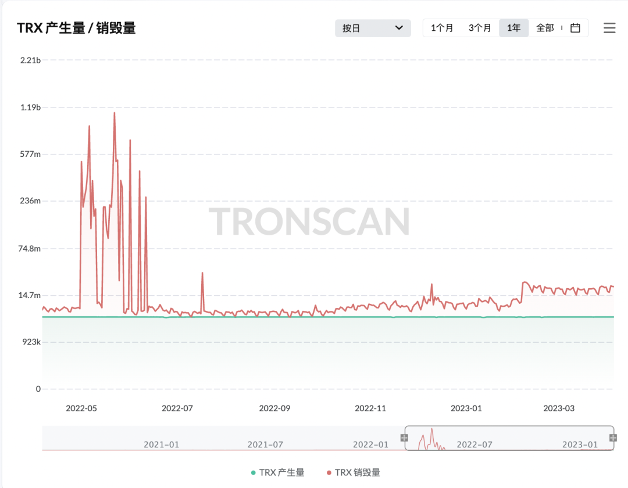Click the 14.7m y-axis label
The height and width of the screenshot is (488, 628).
tap(29, 295)
